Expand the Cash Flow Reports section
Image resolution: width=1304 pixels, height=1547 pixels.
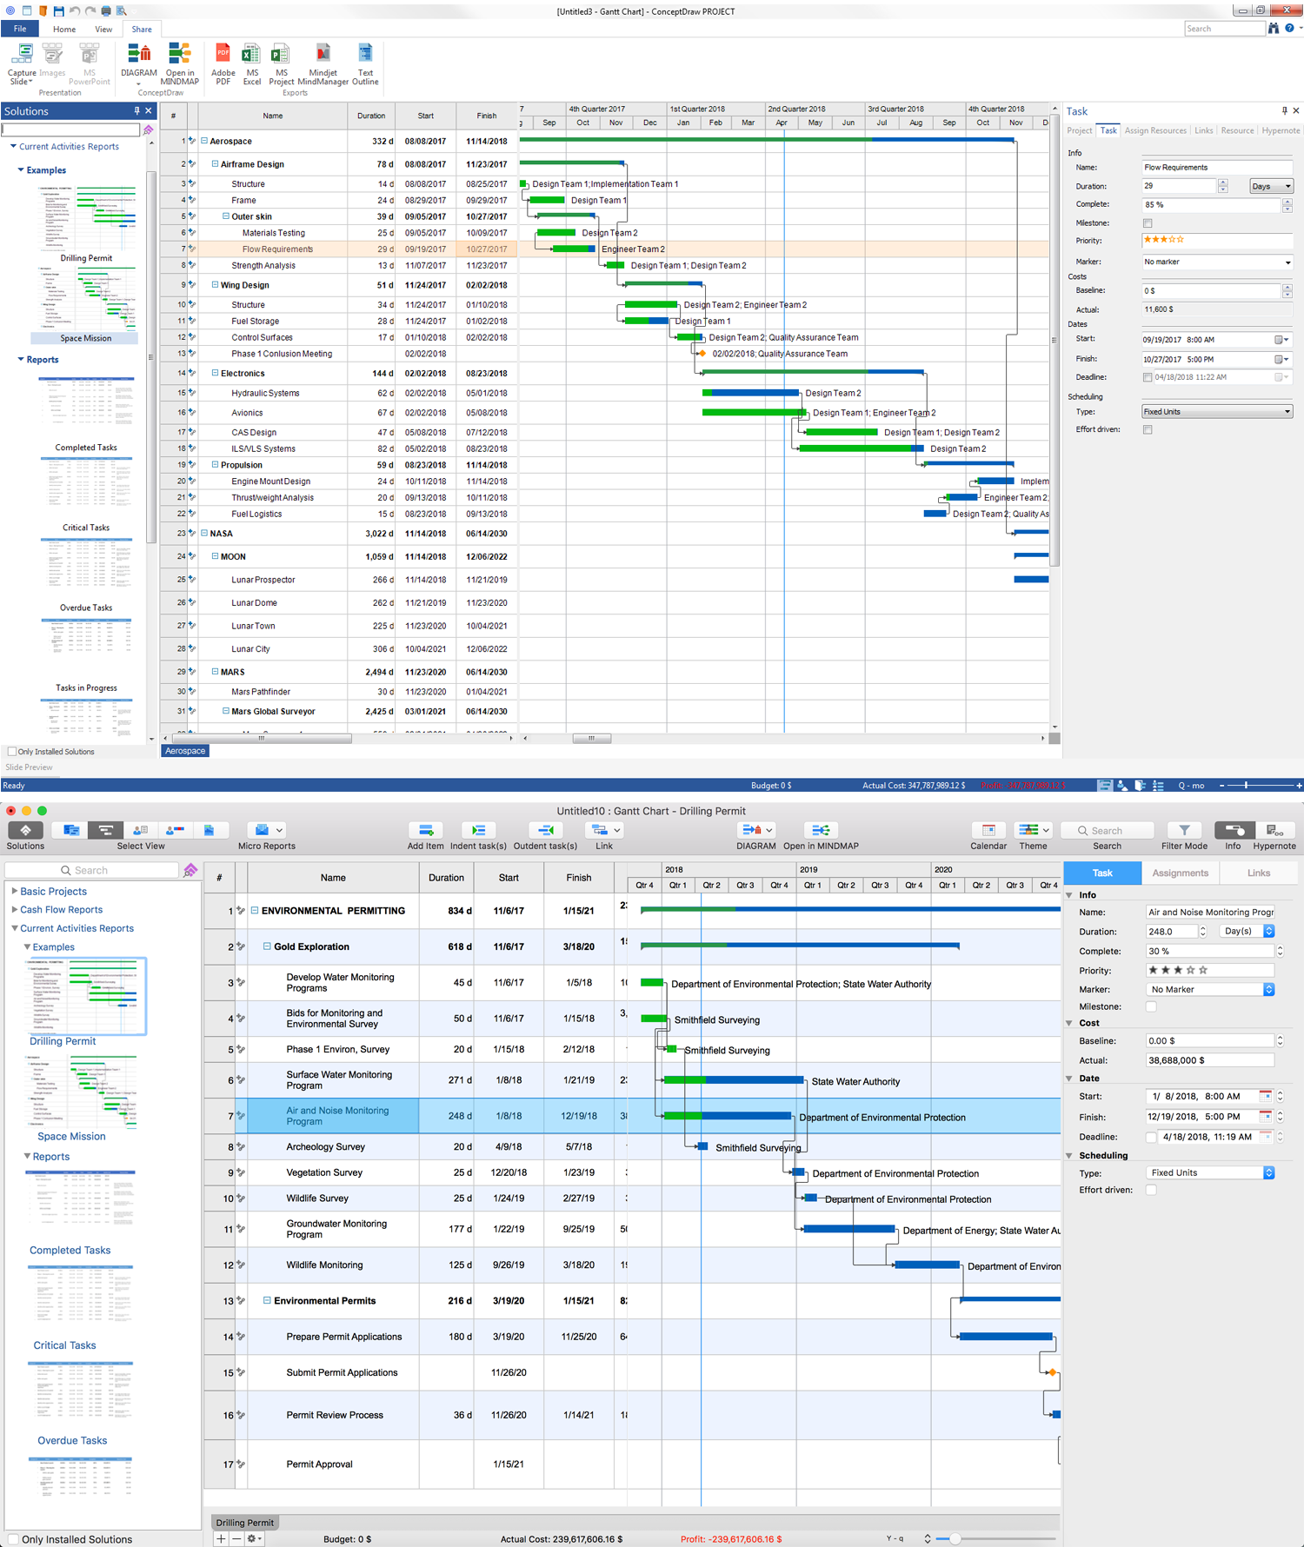[14, 910]
